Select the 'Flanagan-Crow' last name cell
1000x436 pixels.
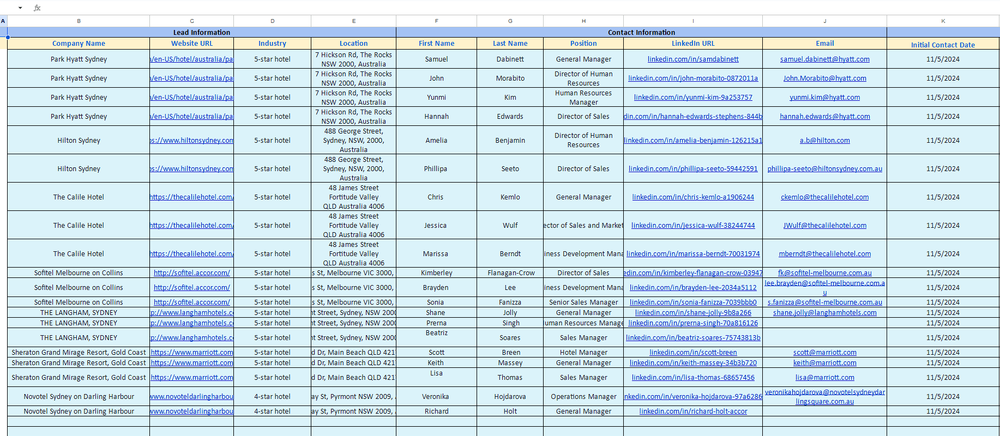pos(510,273)
